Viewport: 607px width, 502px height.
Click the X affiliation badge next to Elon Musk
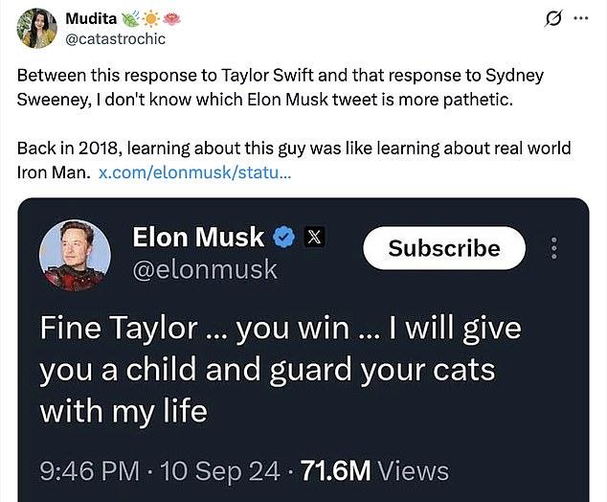(x=315, y=236)
